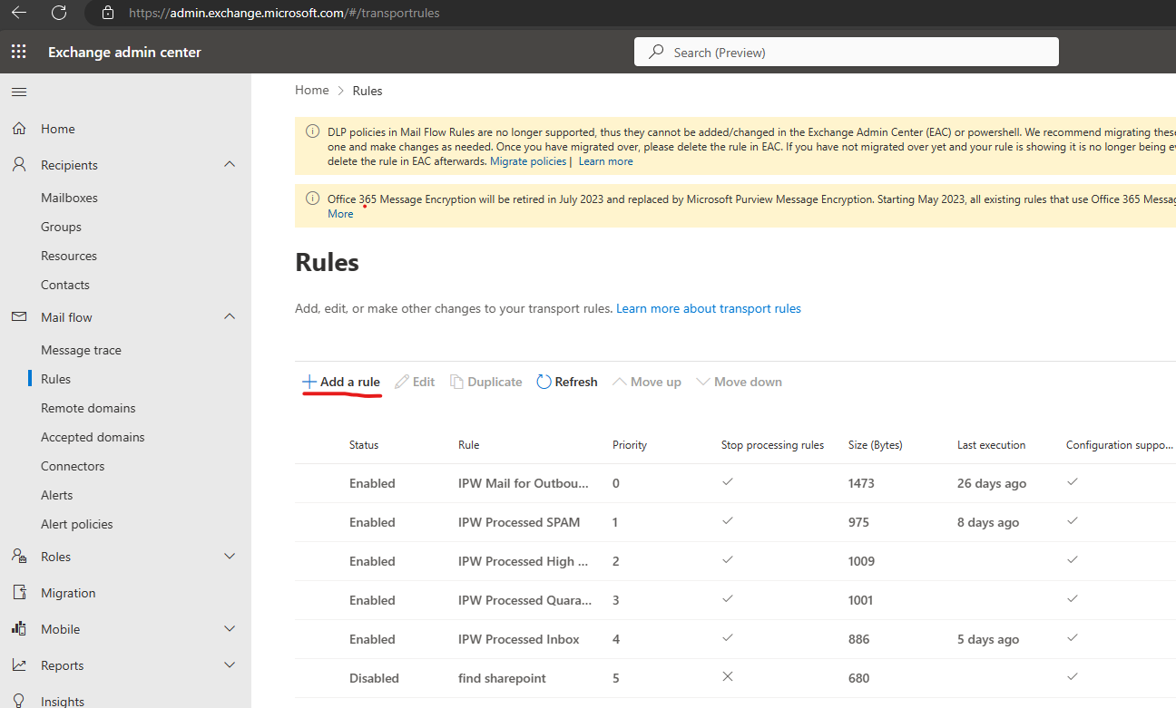This screenshot has height=708, width=1176.
Task: Collapse the Recipients section chevron
Action: pos(230,164)
